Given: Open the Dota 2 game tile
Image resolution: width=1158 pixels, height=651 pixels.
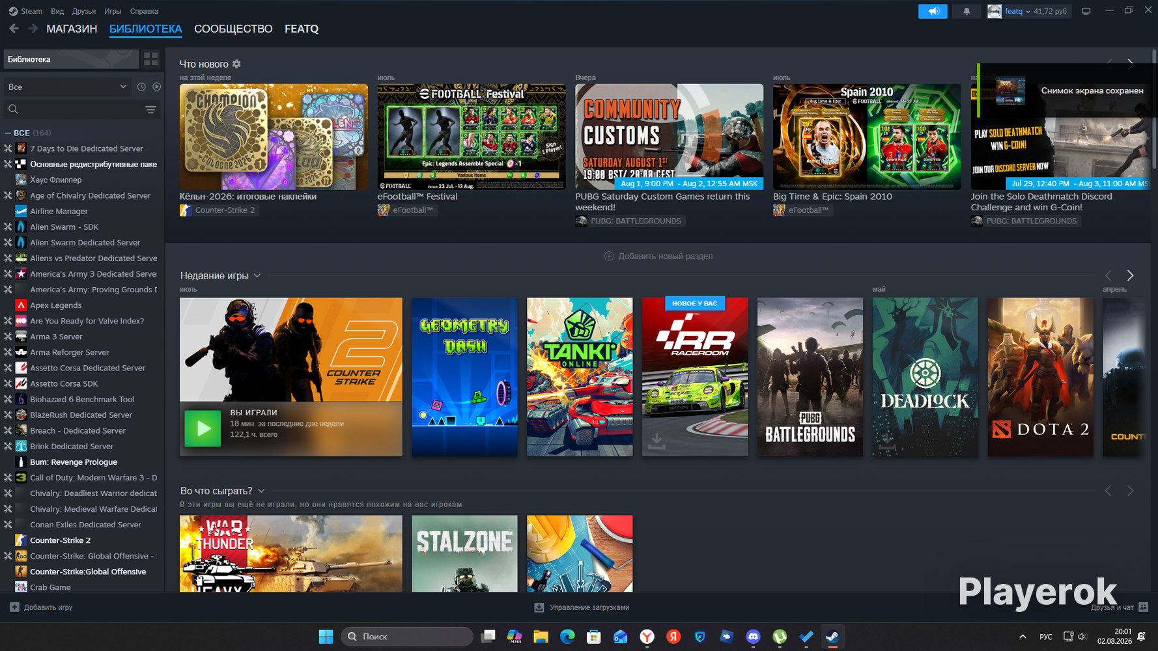Looking at the screenshot, I should [x=1040, y=377].
